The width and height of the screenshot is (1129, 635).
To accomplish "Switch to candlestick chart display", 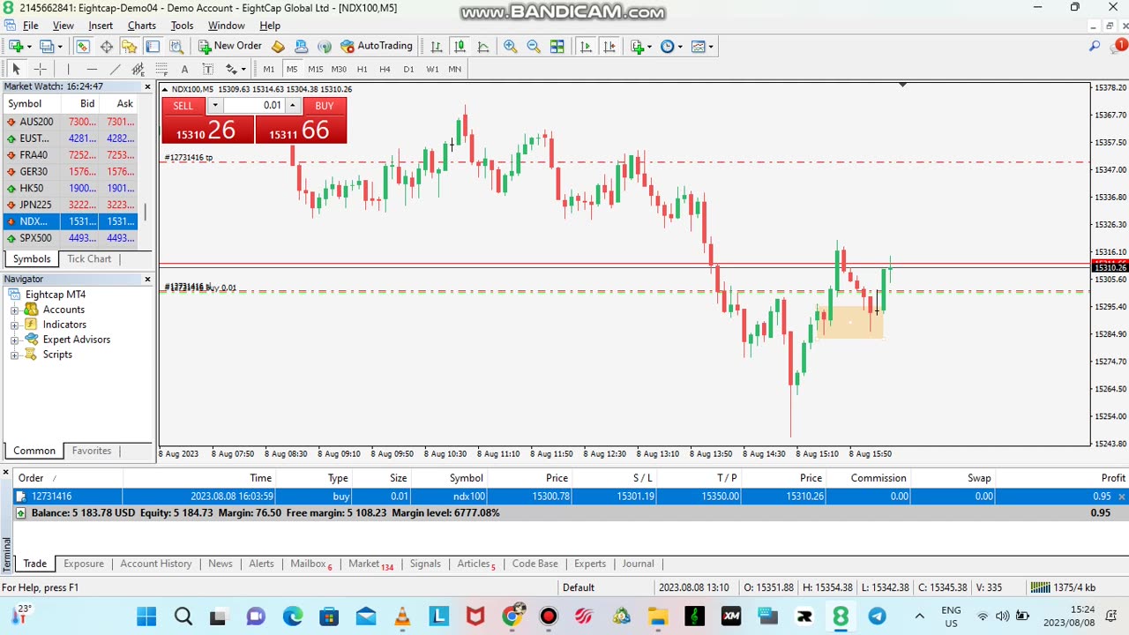I will [460, 47].
